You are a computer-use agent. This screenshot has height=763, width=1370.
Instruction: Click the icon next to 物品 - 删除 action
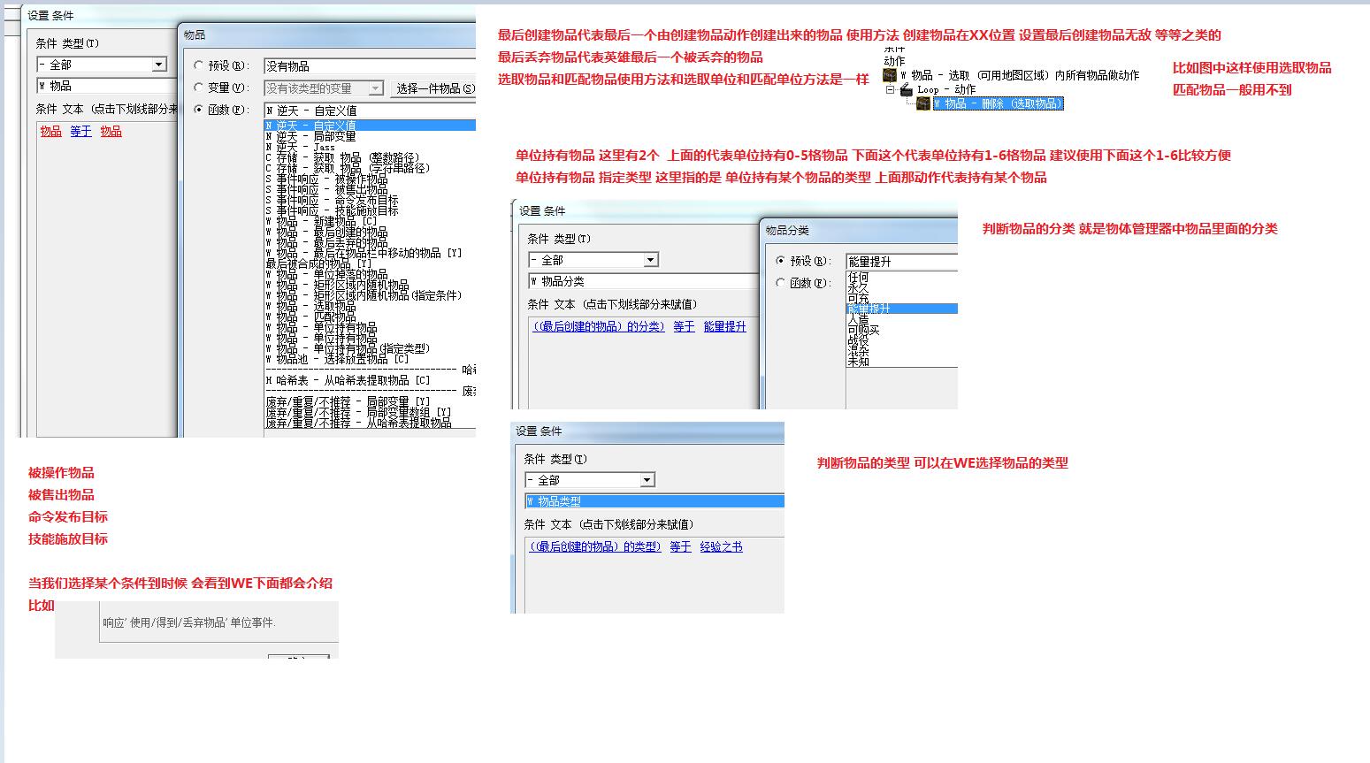tap(923, 103)
